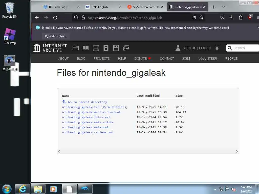Click the Internet Archive upload arrow icon
The height and width of the screenshot is (194, 259).
pos(217,48)
